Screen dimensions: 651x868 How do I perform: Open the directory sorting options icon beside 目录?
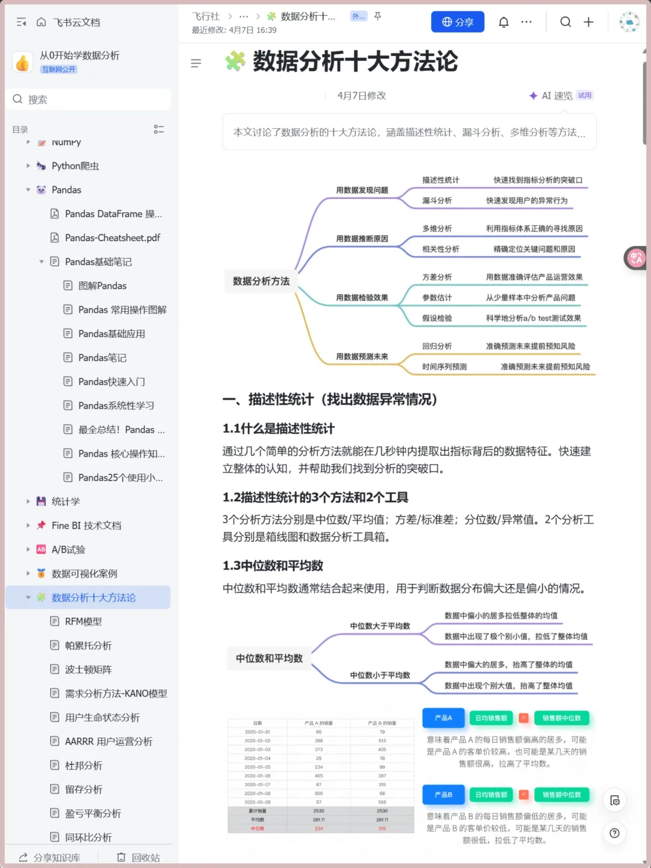pyautogui.click(x=159, y=129)
